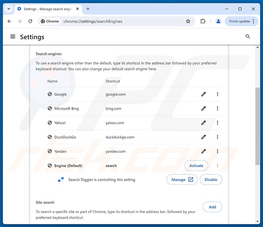Screen dimensions: 263x227
Task: Open the Chrome three-dot menu
Action: coord(253,21)
